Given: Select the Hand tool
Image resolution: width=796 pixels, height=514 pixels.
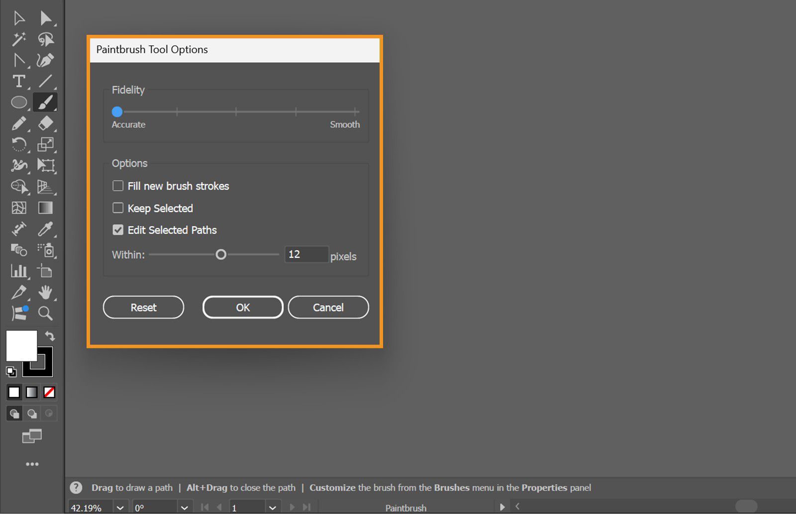Looking at the screenshot, I should 47,293.
